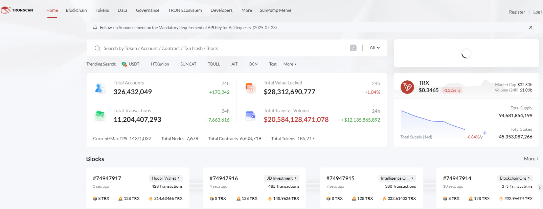This screenshot has width=543, height=209.
Task: Click the search magnifier icon
Action: [x=97, y=48]
